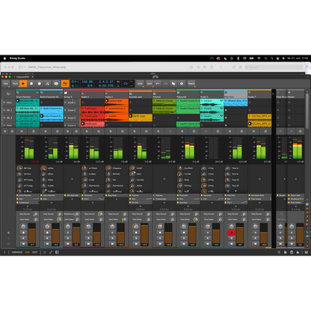Click the 110.00 tempo field

pos(87,81)
